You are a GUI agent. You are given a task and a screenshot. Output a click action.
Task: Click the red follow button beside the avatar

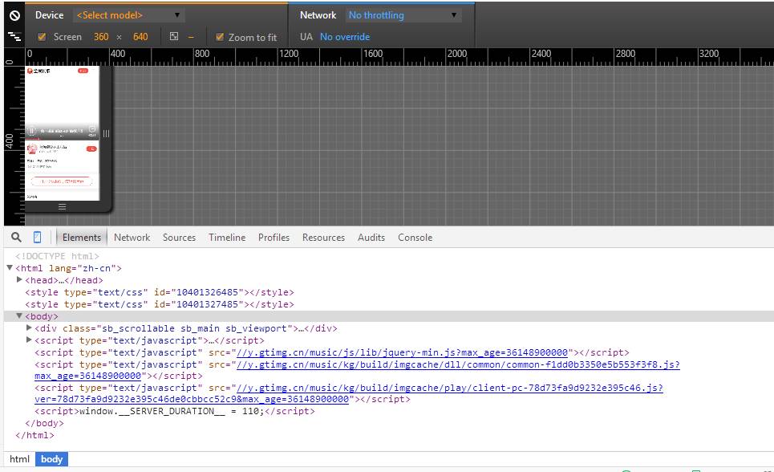tap(91, 149)
